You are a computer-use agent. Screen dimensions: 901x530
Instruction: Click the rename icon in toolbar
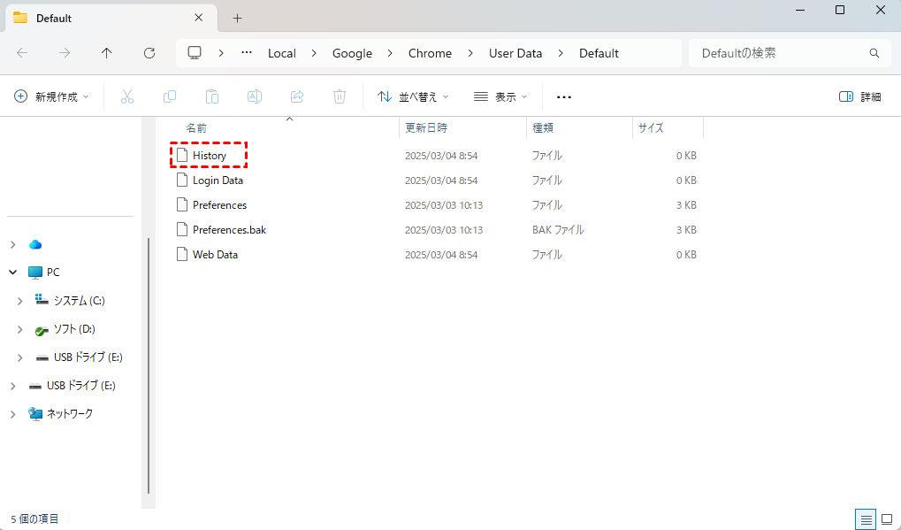tap(255, 96)
